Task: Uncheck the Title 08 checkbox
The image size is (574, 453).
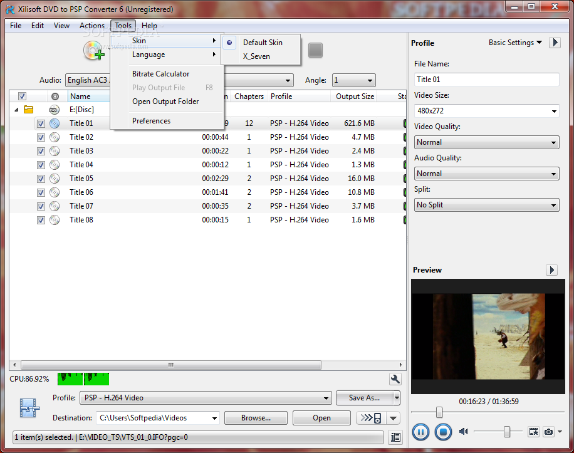Action: coord(41,221)
